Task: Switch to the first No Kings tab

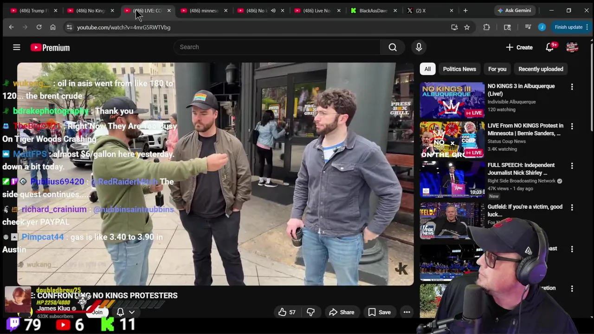Action: [x=90, y=10]
